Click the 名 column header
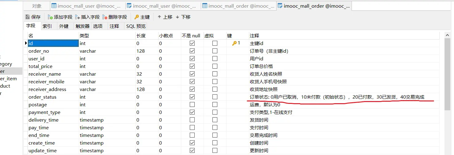The width and height of the screenshot is (454, 155). [53, 36]
